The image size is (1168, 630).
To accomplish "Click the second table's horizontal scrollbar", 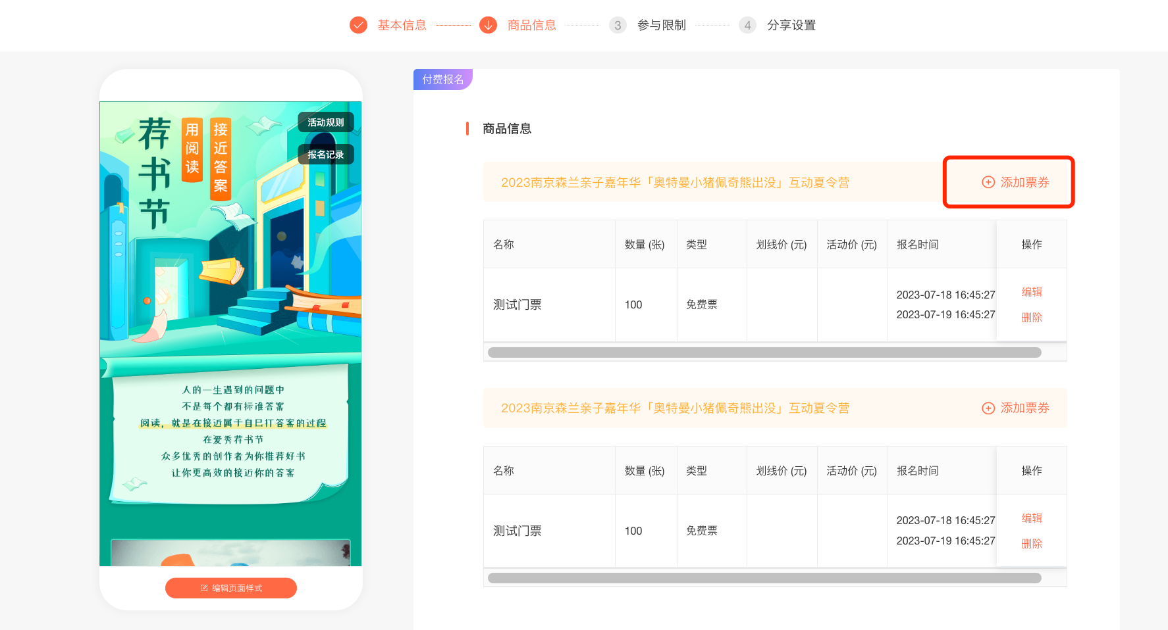I will pos(764,578).
